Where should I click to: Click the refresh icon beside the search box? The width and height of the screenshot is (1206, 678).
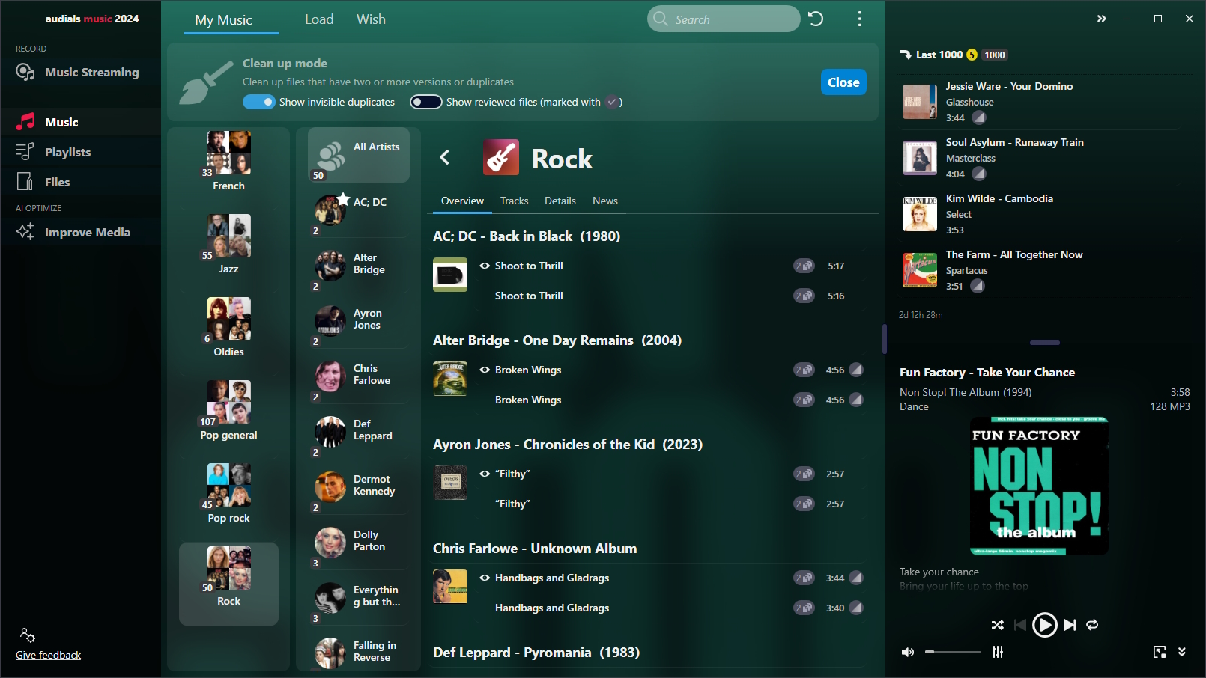coord(816,19)
